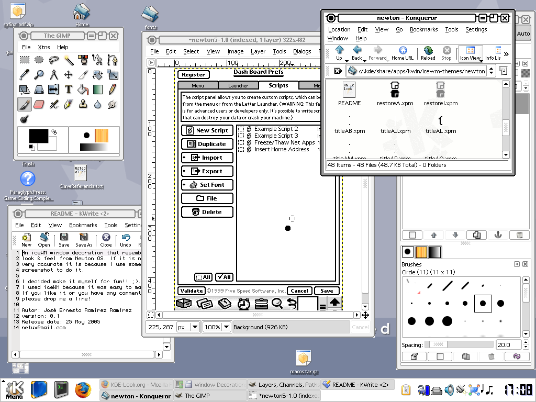Click the active gradient swatch in toolbox
Viewport: 536px width, 402px height.
point(94,147)
